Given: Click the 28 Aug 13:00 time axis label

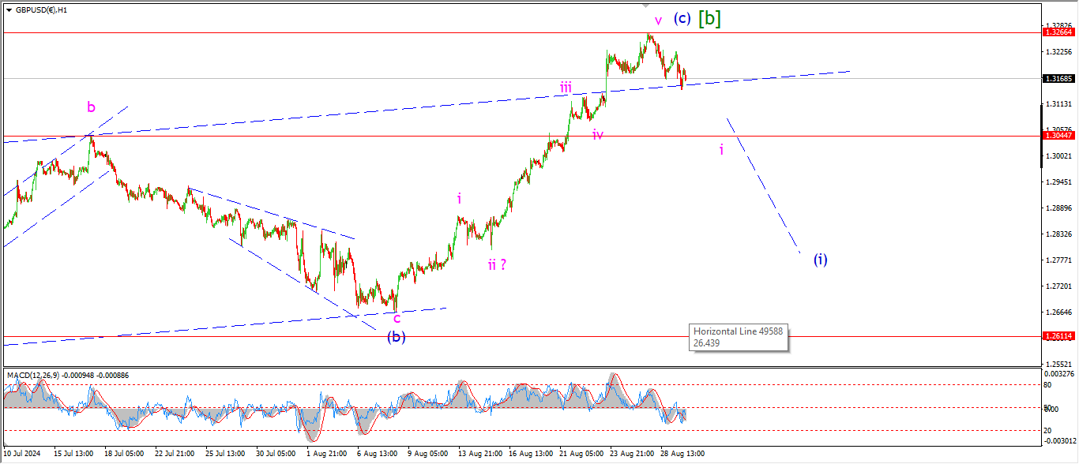Looking at the screenshot, I should pyautogui.click(x=682, y=454).
